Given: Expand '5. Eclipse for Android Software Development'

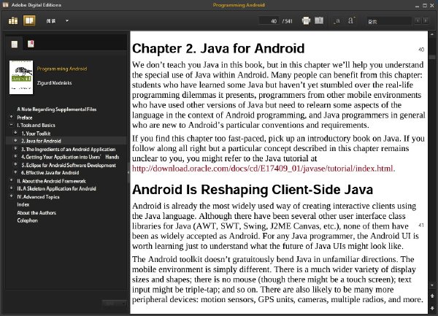Looking at the screenshot, I should (x=15, y=165).
